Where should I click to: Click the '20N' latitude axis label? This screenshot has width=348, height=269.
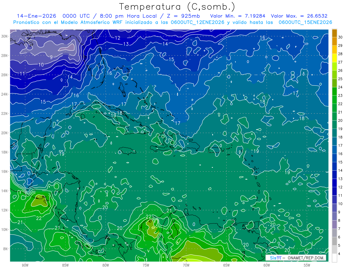click(x=5, y=133)
